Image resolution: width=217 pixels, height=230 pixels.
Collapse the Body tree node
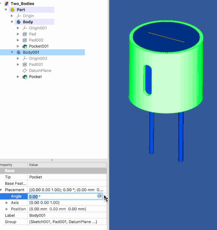point(12,22)
